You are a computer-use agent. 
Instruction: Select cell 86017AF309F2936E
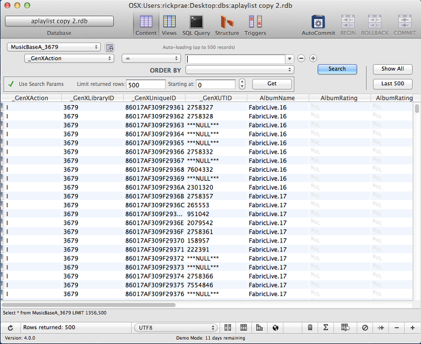pos(155,223)
